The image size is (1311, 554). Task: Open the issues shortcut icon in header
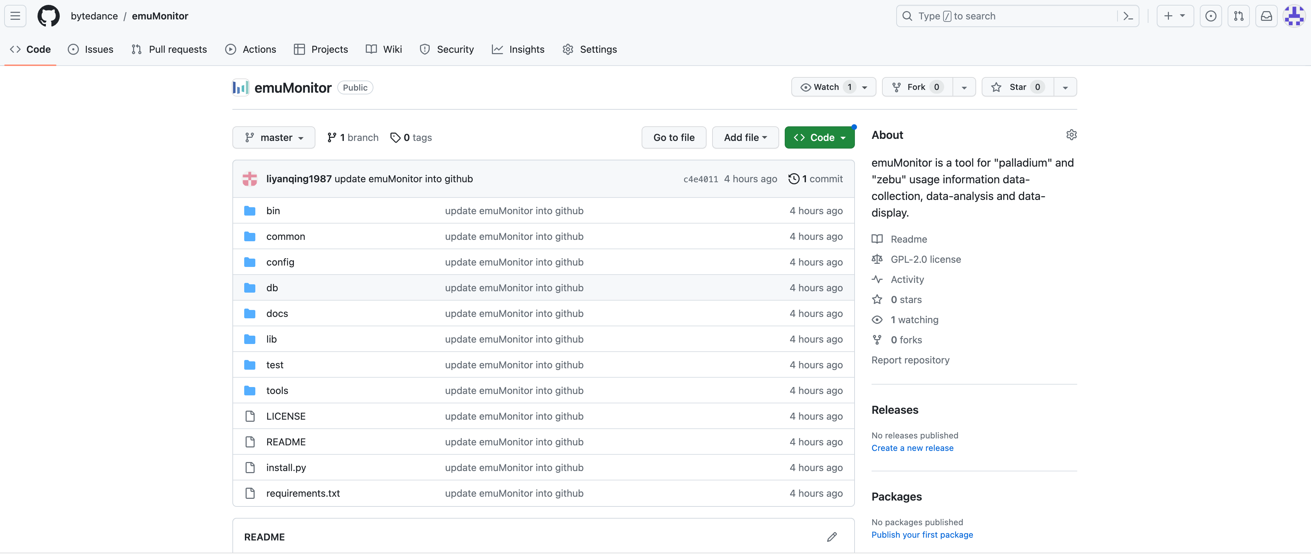pos(1211,16)
